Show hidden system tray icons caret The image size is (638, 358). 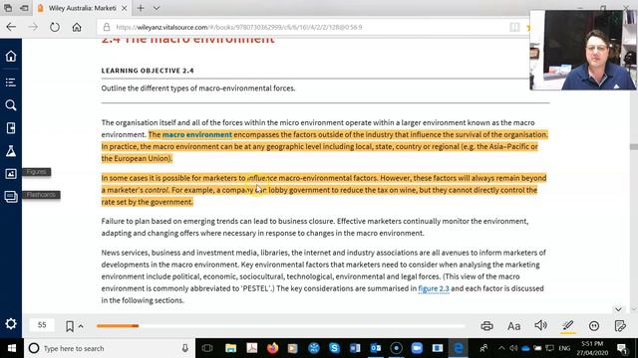point(501,348)
